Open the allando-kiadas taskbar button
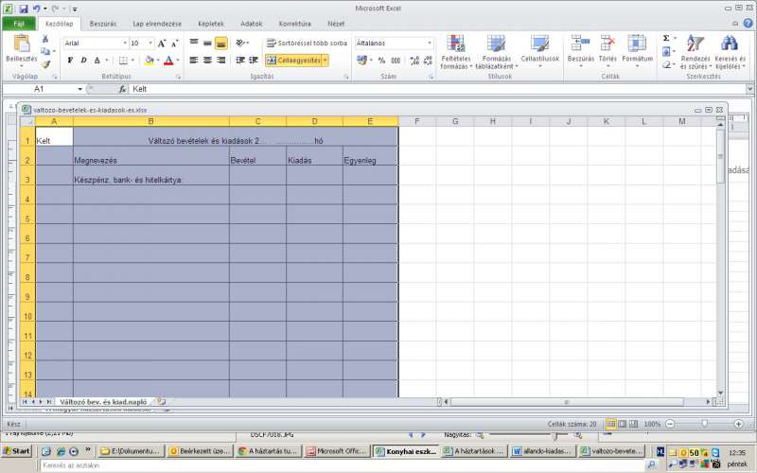Image resolution: width=757 pixels, height=473 pixels. (542, 451)
